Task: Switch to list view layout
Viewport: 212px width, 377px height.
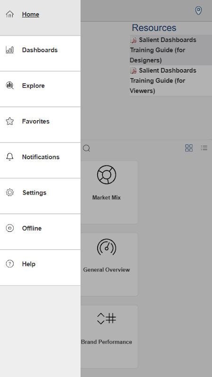Action: click(204, 148)
